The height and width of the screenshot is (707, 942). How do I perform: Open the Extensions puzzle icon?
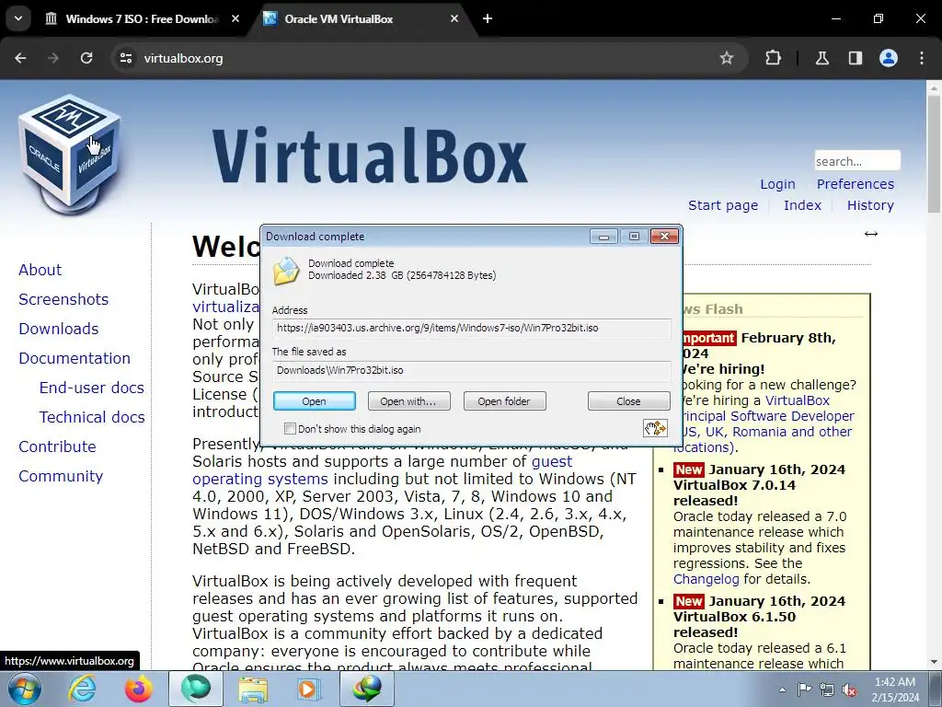tap(773, 58)
